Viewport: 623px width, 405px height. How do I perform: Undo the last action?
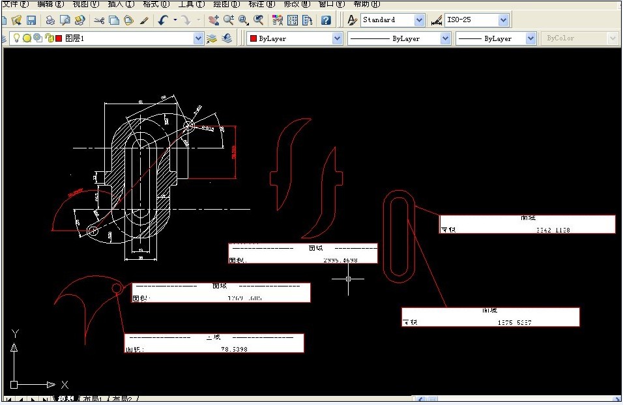163,20
